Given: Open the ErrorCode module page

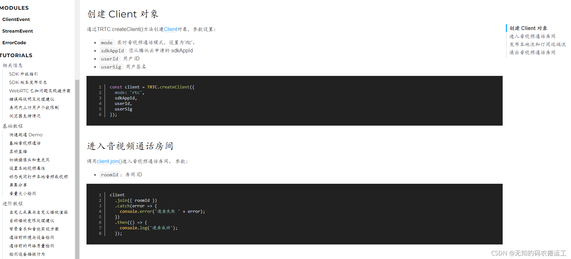Looking at the screenshot, I should [x=14, y=42].
